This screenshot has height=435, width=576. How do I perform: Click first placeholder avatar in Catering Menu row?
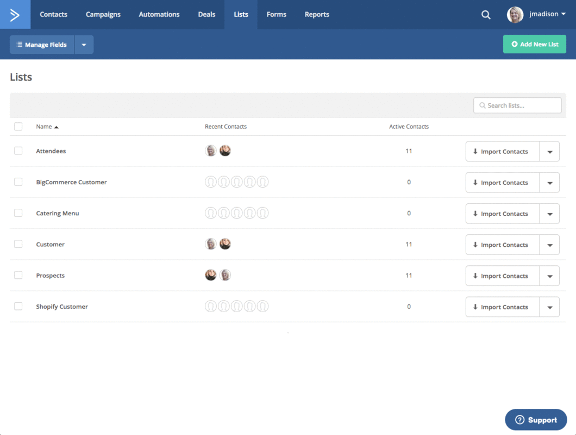click(x=211, y=213)
